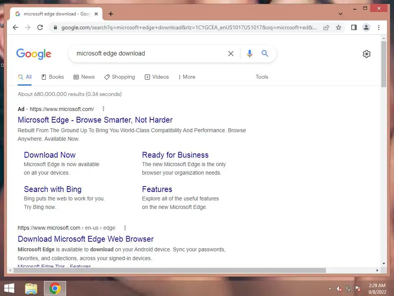The height and width of the screenshot is (296, 394).
Task: Close the microsoft edge download tab
Action: coord(96,14)
